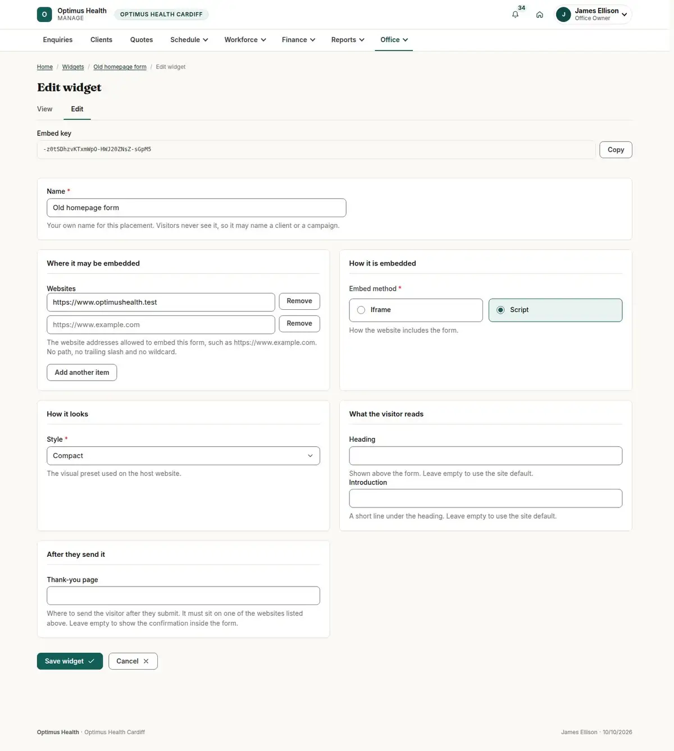Follow the Home breadcrumb link

45,67
